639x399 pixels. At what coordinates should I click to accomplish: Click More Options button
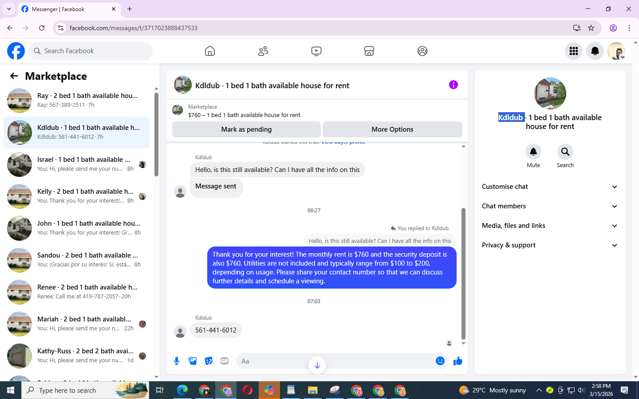click(x=392, y=129)
